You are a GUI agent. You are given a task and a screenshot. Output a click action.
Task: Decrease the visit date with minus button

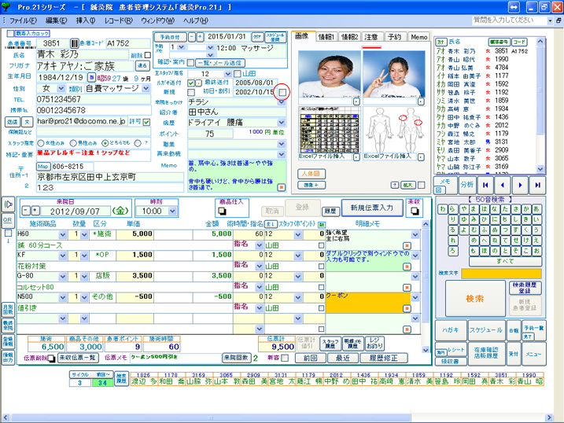click(x=26, y=210)
